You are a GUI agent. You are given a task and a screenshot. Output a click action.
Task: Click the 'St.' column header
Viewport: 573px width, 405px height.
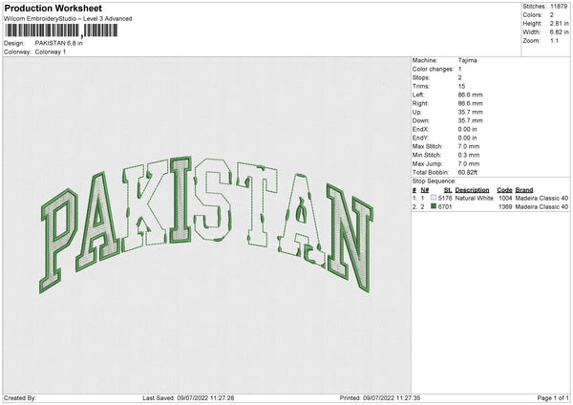448,190
